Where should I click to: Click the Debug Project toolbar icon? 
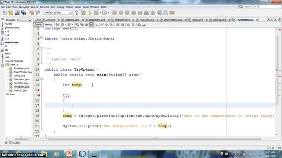click(96, 13)
